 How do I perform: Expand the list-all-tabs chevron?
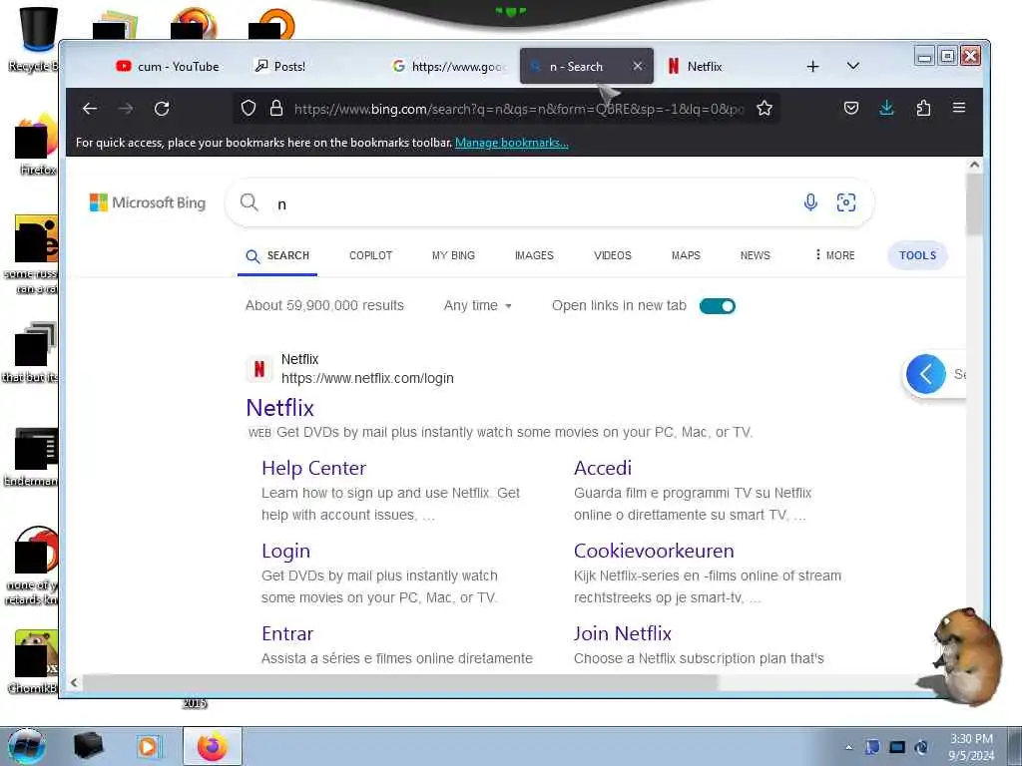point(852,66)
